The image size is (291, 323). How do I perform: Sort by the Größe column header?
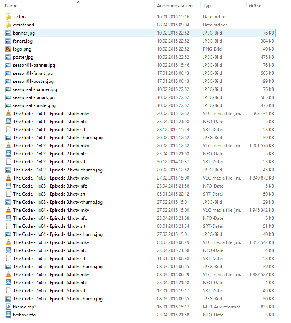[255, 6]
